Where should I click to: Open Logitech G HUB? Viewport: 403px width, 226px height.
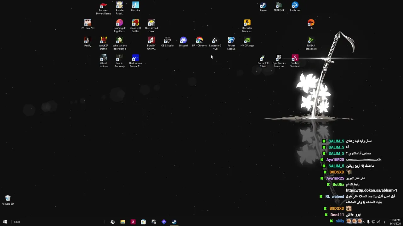click(x=215, y=44)
